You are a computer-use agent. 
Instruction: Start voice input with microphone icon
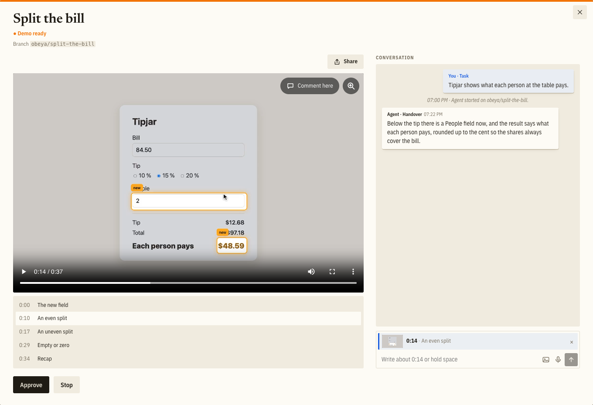pos(558,360)
